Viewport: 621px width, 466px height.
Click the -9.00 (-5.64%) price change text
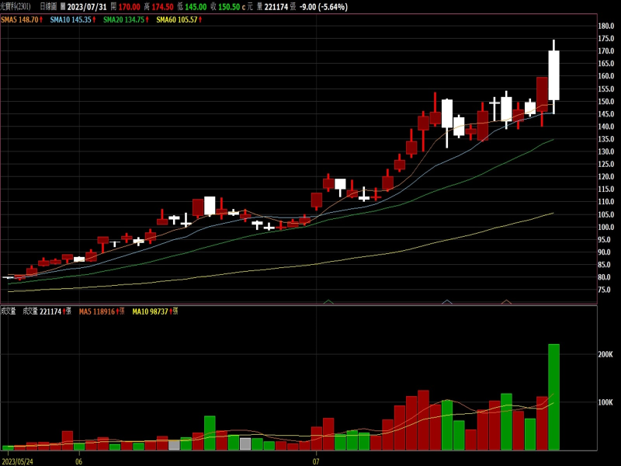(324, 7)
